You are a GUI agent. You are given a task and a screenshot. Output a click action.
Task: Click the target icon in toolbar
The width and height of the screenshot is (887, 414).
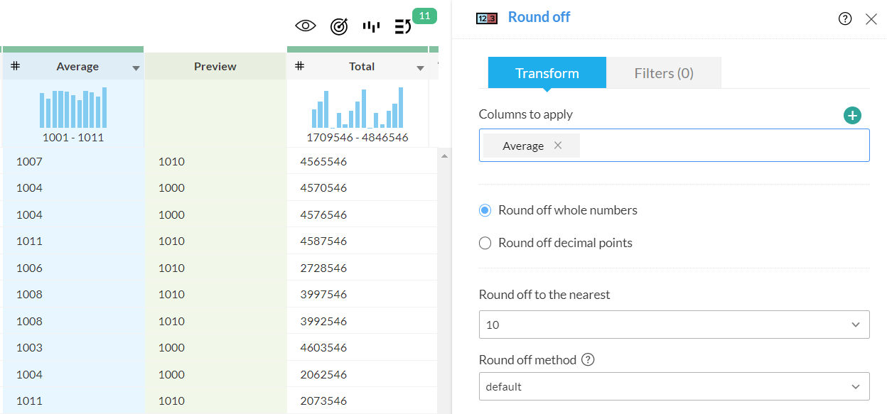coord(339,26)
